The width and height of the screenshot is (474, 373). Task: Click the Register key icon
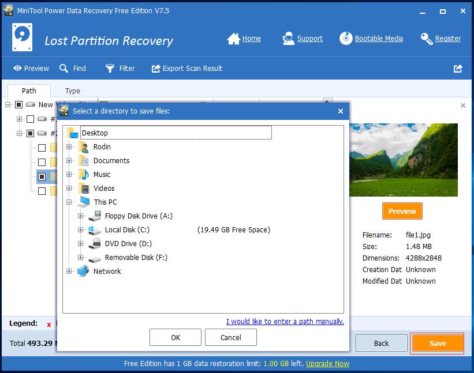(427, 39)
